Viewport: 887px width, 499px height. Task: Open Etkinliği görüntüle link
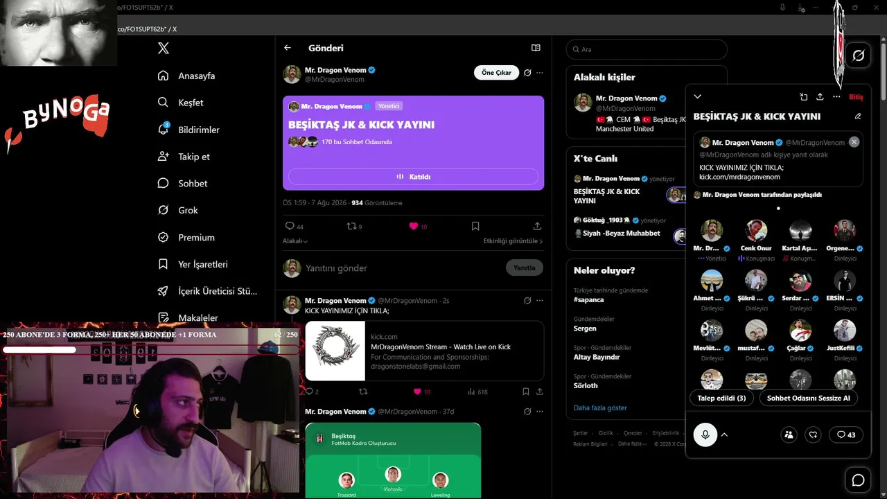[513, 241]
